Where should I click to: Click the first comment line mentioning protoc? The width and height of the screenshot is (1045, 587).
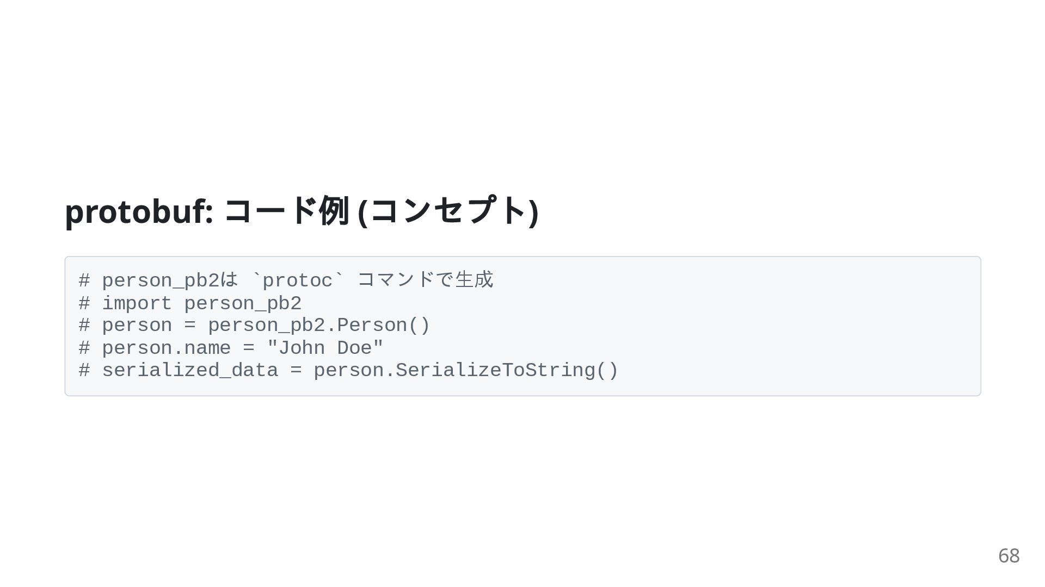click(x=286, y=280)
